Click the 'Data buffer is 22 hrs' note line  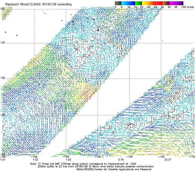tap(95, 167)
